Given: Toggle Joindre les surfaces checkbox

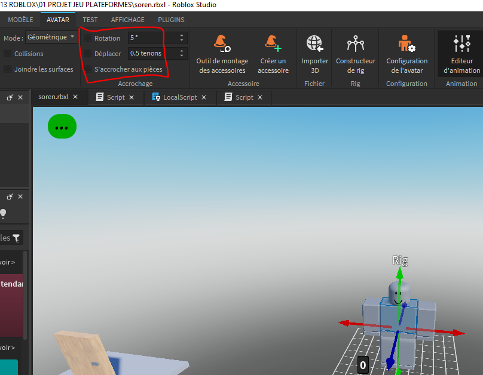Looking at the screenshot, I should (7, 69).
